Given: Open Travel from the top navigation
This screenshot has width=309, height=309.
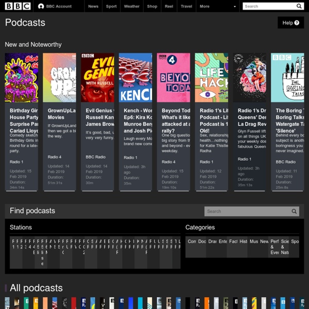Looking at the screenshot, I should pyautogui.click(x=186, y=6).
